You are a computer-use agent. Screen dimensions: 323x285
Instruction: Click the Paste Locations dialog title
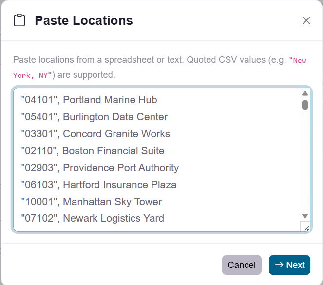click(84, 20)
